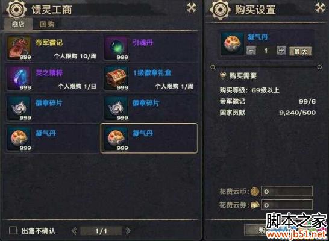Go to next shop page arrow
This screenshot has width=329, height=241.
[x=128, y=231]
